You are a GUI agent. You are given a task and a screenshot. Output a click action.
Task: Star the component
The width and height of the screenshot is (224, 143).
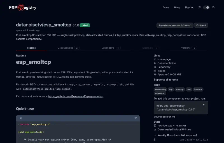coord(201,25)
